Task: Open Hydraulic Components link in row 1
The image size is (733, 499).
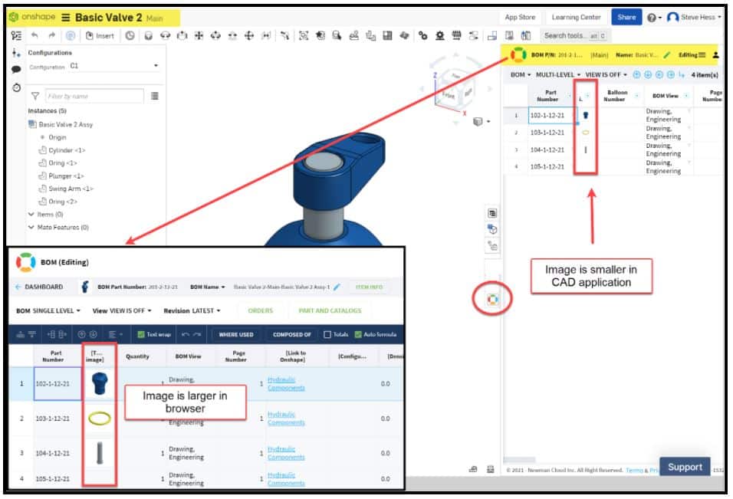Action: coord(286,383)
